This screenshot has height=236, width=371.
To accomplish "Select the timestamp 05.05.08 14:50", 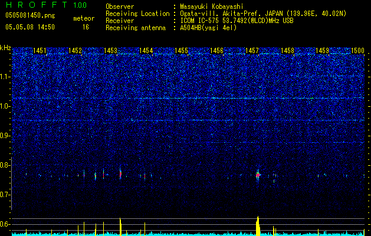I will pos(30,27).
